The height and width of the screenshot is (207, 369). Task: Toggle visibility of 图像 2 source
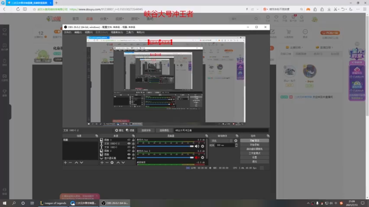click(x=129, y=151)
